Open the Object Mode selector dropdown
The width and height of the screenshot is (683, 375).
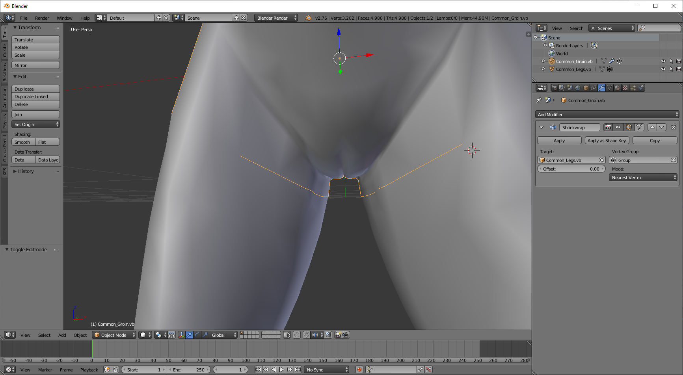(x=114, y=335)
